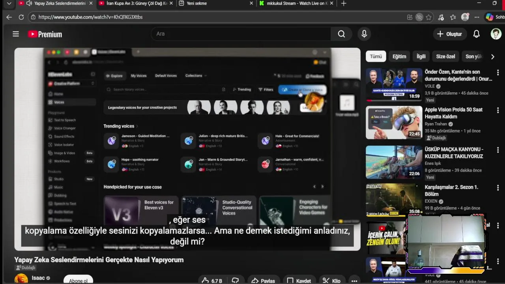Image resolution: width=505 pixels, height=284 pixels.
Task: Go to YouTube Premium home logo
Action: (45, 34)
